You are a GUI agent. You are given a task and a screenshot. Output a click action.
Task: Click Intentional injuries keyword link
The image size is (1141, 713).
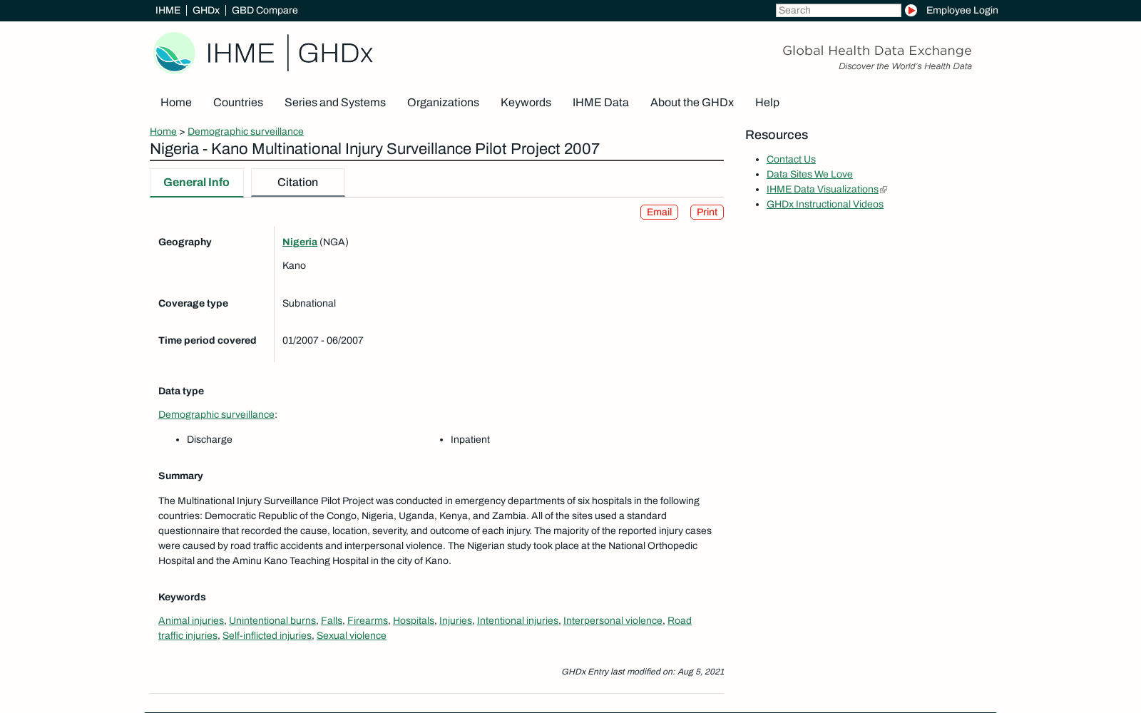click(x=518, y=620)
